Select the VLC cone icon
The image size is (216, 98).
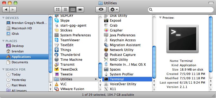pyautogui.click(x=57, y=84)
